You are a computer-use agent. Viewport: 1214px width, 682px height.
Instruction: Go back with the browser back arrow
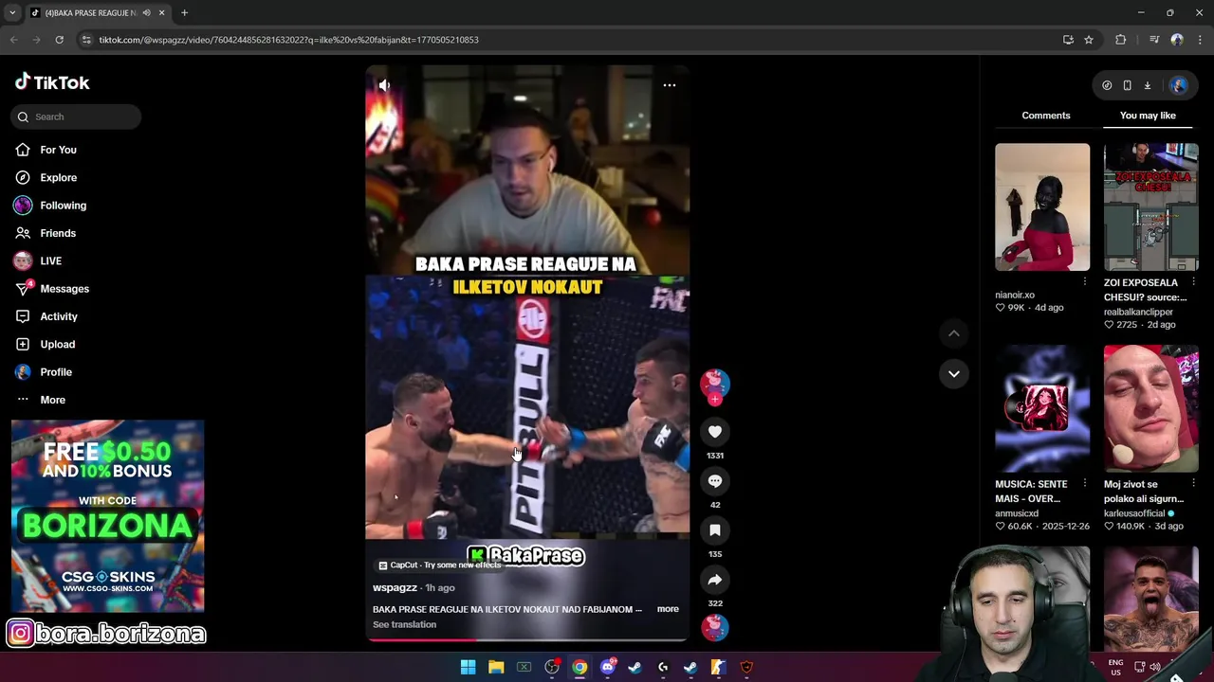[13, 40]
